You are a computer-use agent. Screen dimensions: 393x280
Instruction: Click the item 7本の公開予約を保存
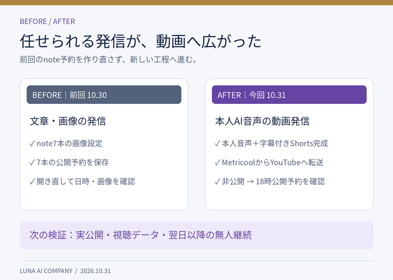point(69,162)
